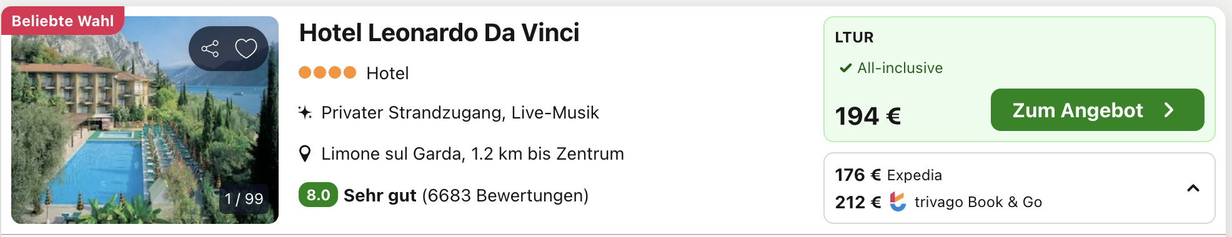The width and height of the screenshot is (1232, 237).
Task: Select the 212 € trivago Book & Go offer
Action: click(938, 202)
